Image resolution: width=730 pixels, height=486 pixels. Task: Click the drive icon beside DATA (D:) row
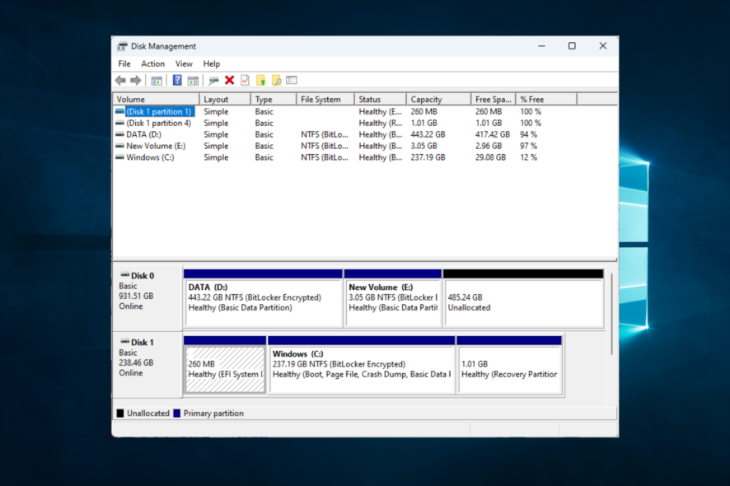119,134
